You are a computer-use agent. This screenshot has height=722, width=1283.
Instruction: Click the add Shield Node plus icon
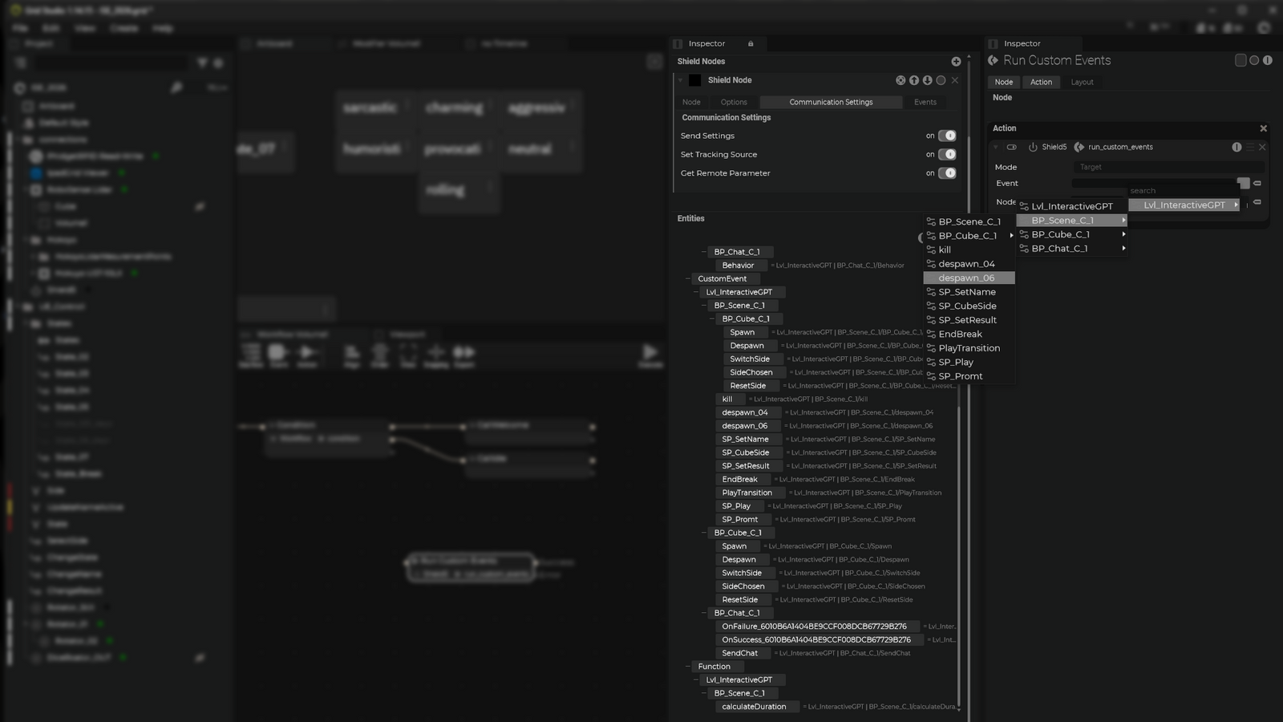[956, 62]
